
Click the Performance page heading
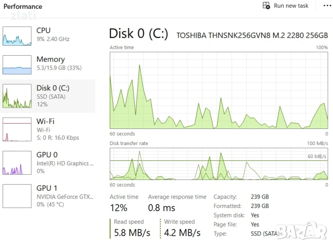pos(23,7)
